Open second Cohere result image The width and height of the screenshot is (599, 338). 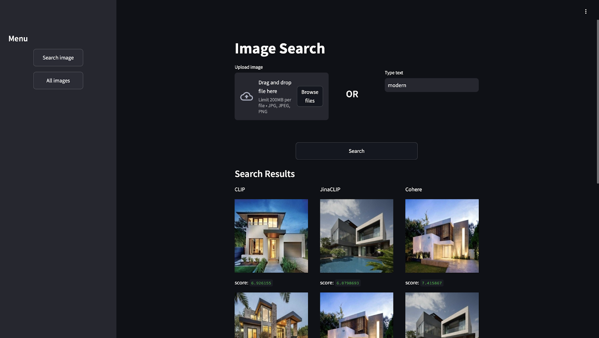tap(442, 315)
